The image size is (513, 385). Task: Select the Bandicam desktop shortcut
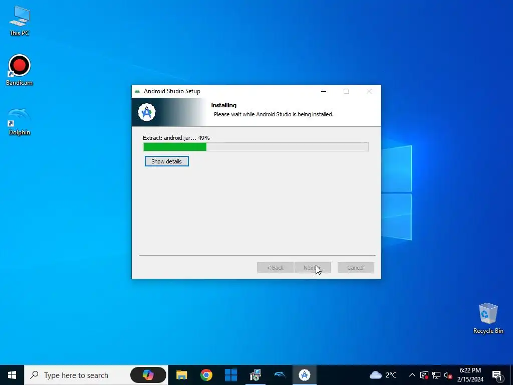(x=20, y=70)
